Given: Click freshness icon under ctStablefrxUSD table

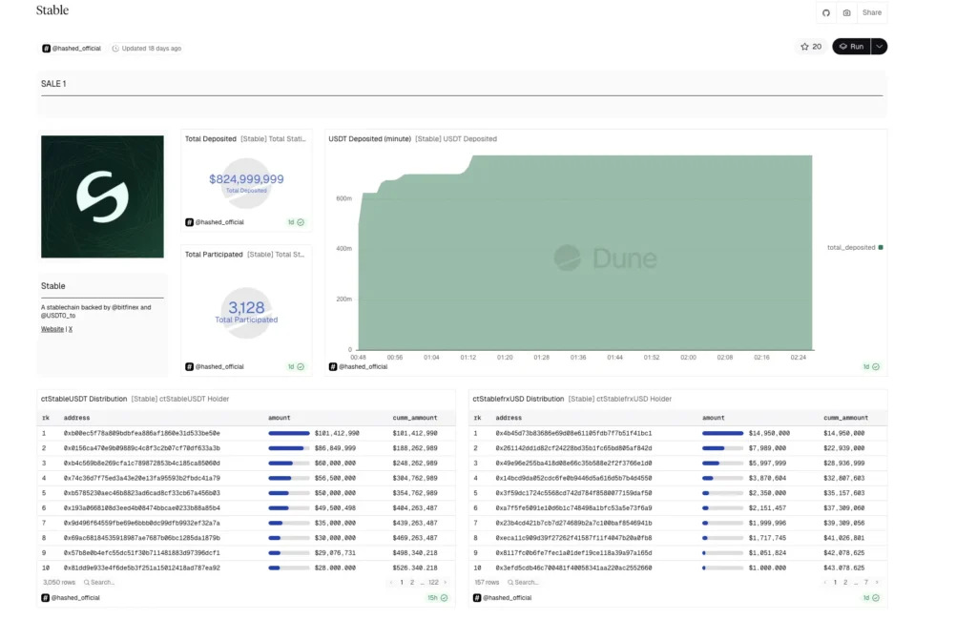Looking at the screenshot, I should 875,598.
